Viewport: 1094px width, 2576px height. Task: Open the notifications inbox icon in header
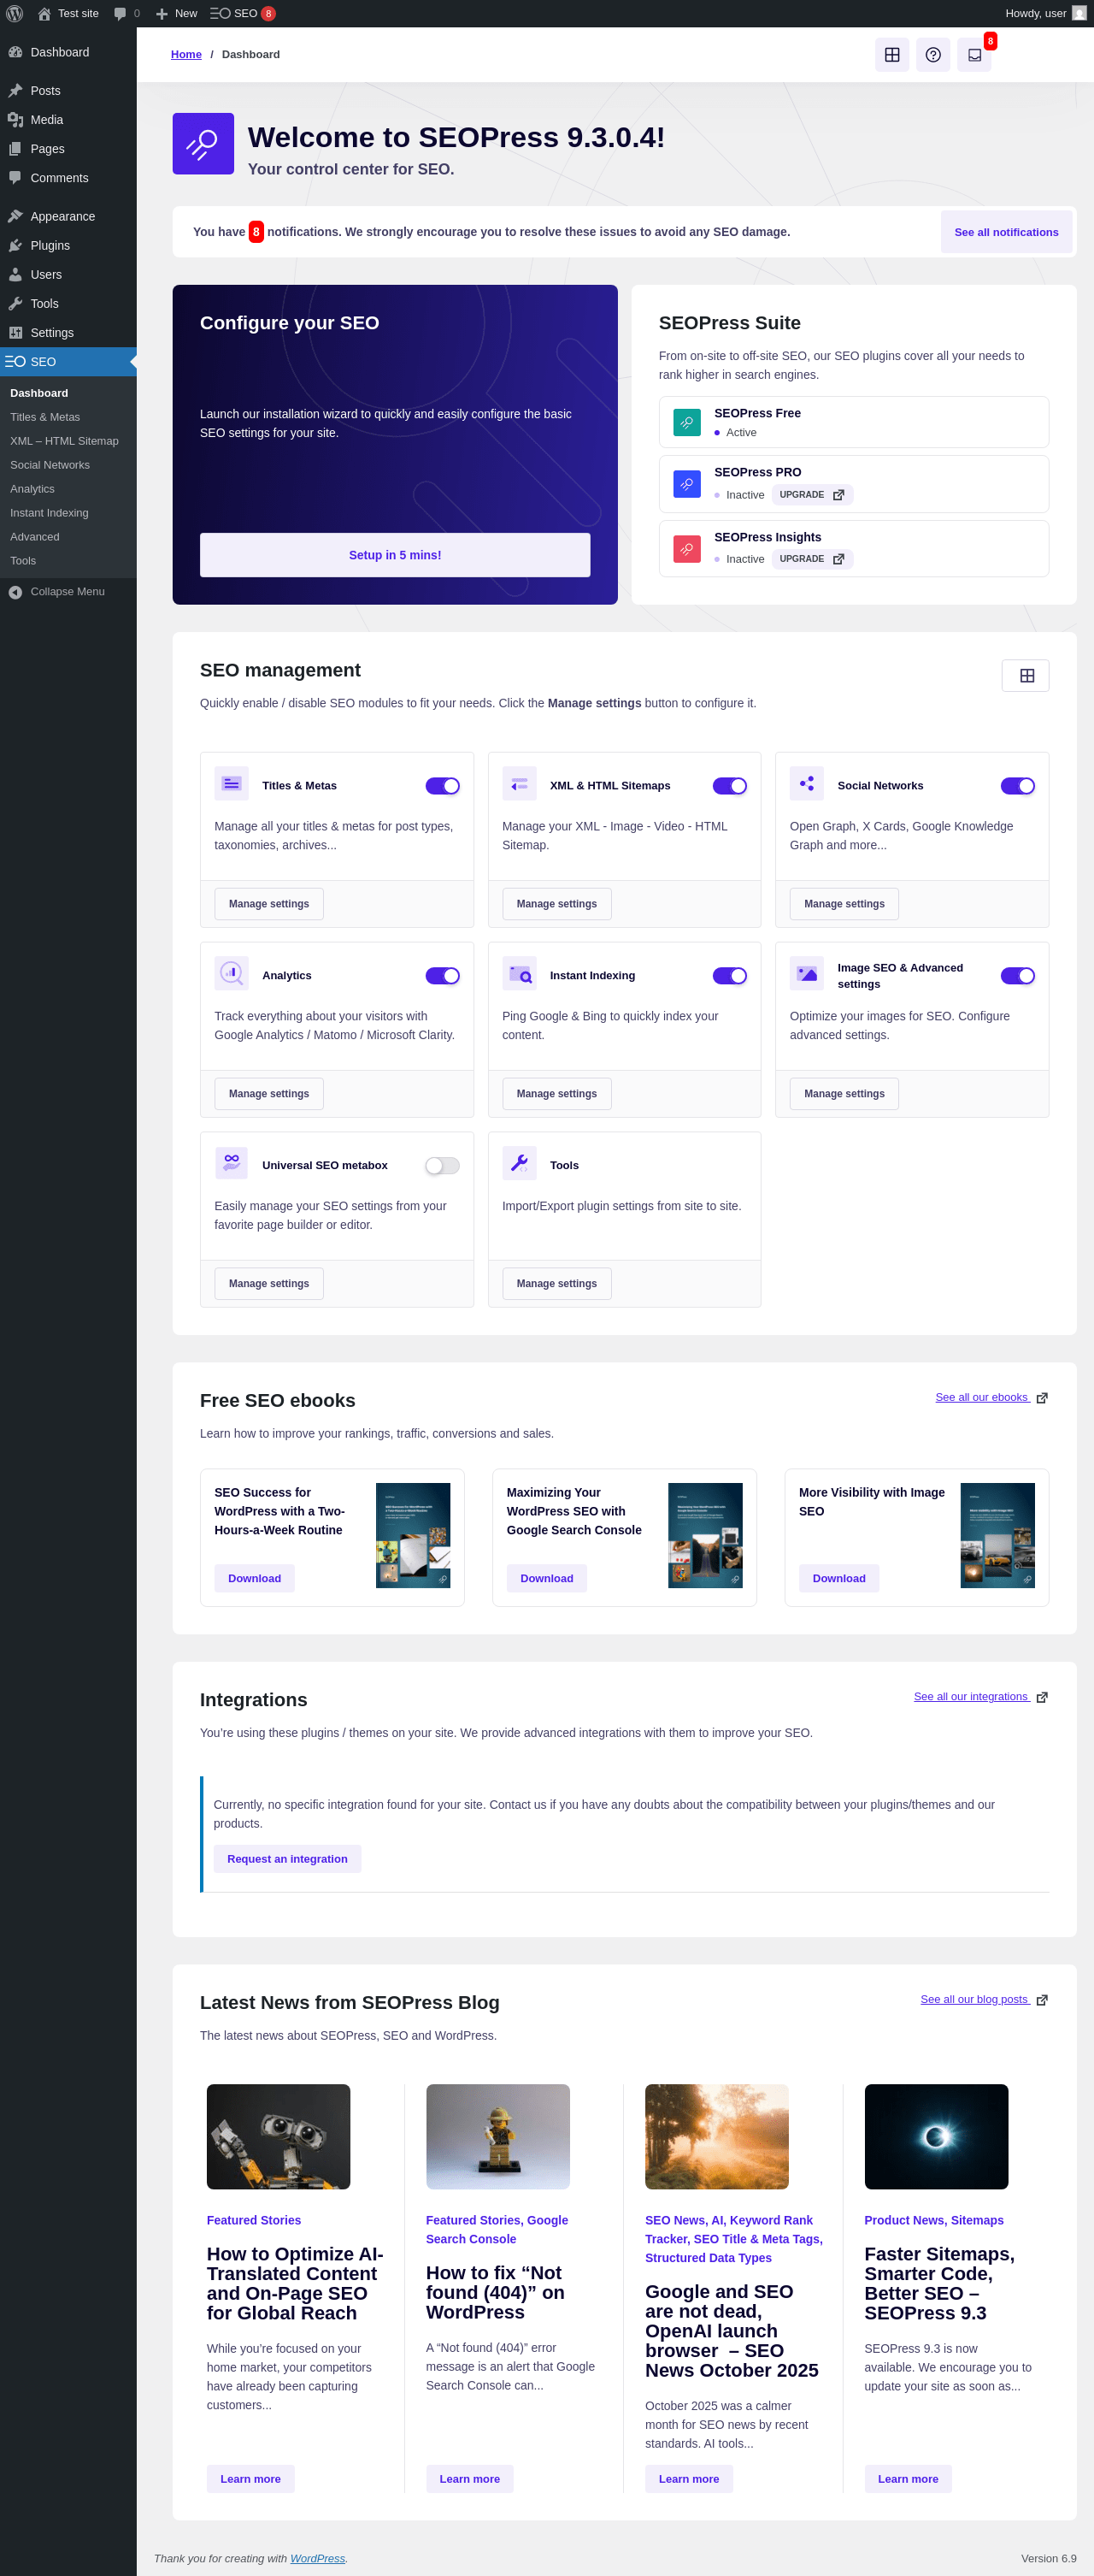tap(974, 55)
